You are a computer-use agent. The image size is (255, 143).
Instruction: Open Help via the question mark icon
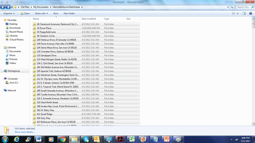coord(251,14)
